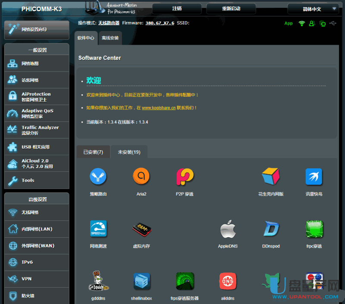Open the shellinabox plugin icon
This screenshot has height=304, width=345.
pyautogui.click(x=141, y=282)
